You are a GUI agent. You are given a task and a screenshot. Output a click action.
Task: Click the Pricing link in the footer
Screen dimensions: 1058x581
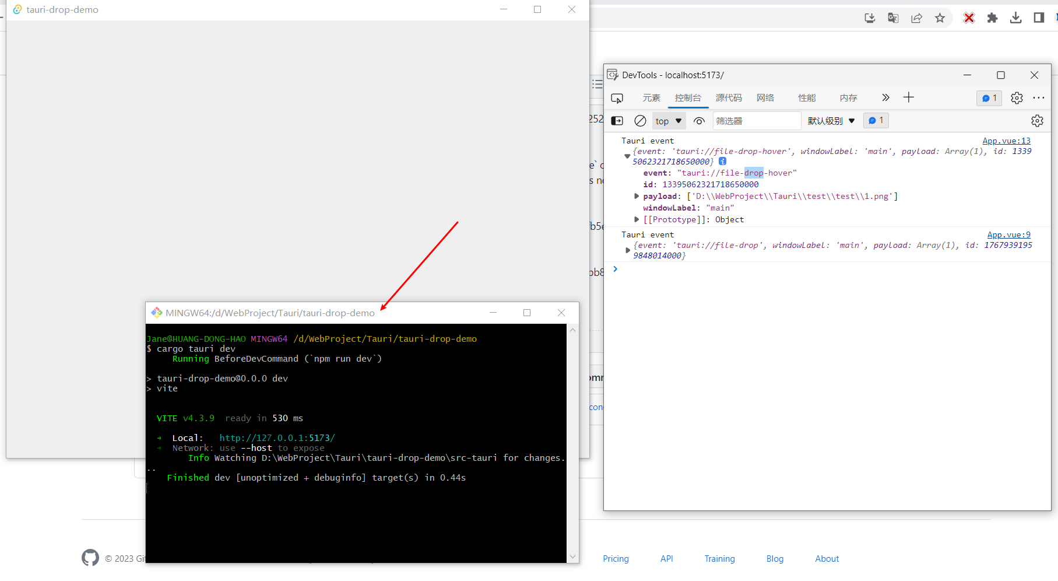616,558
